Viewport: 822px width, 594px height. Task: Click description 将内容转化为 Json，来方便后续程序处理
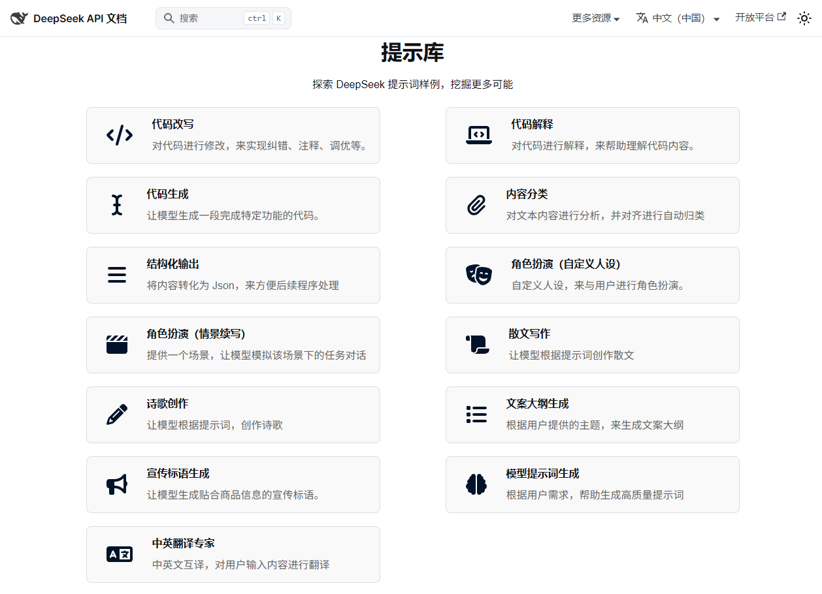242,285
